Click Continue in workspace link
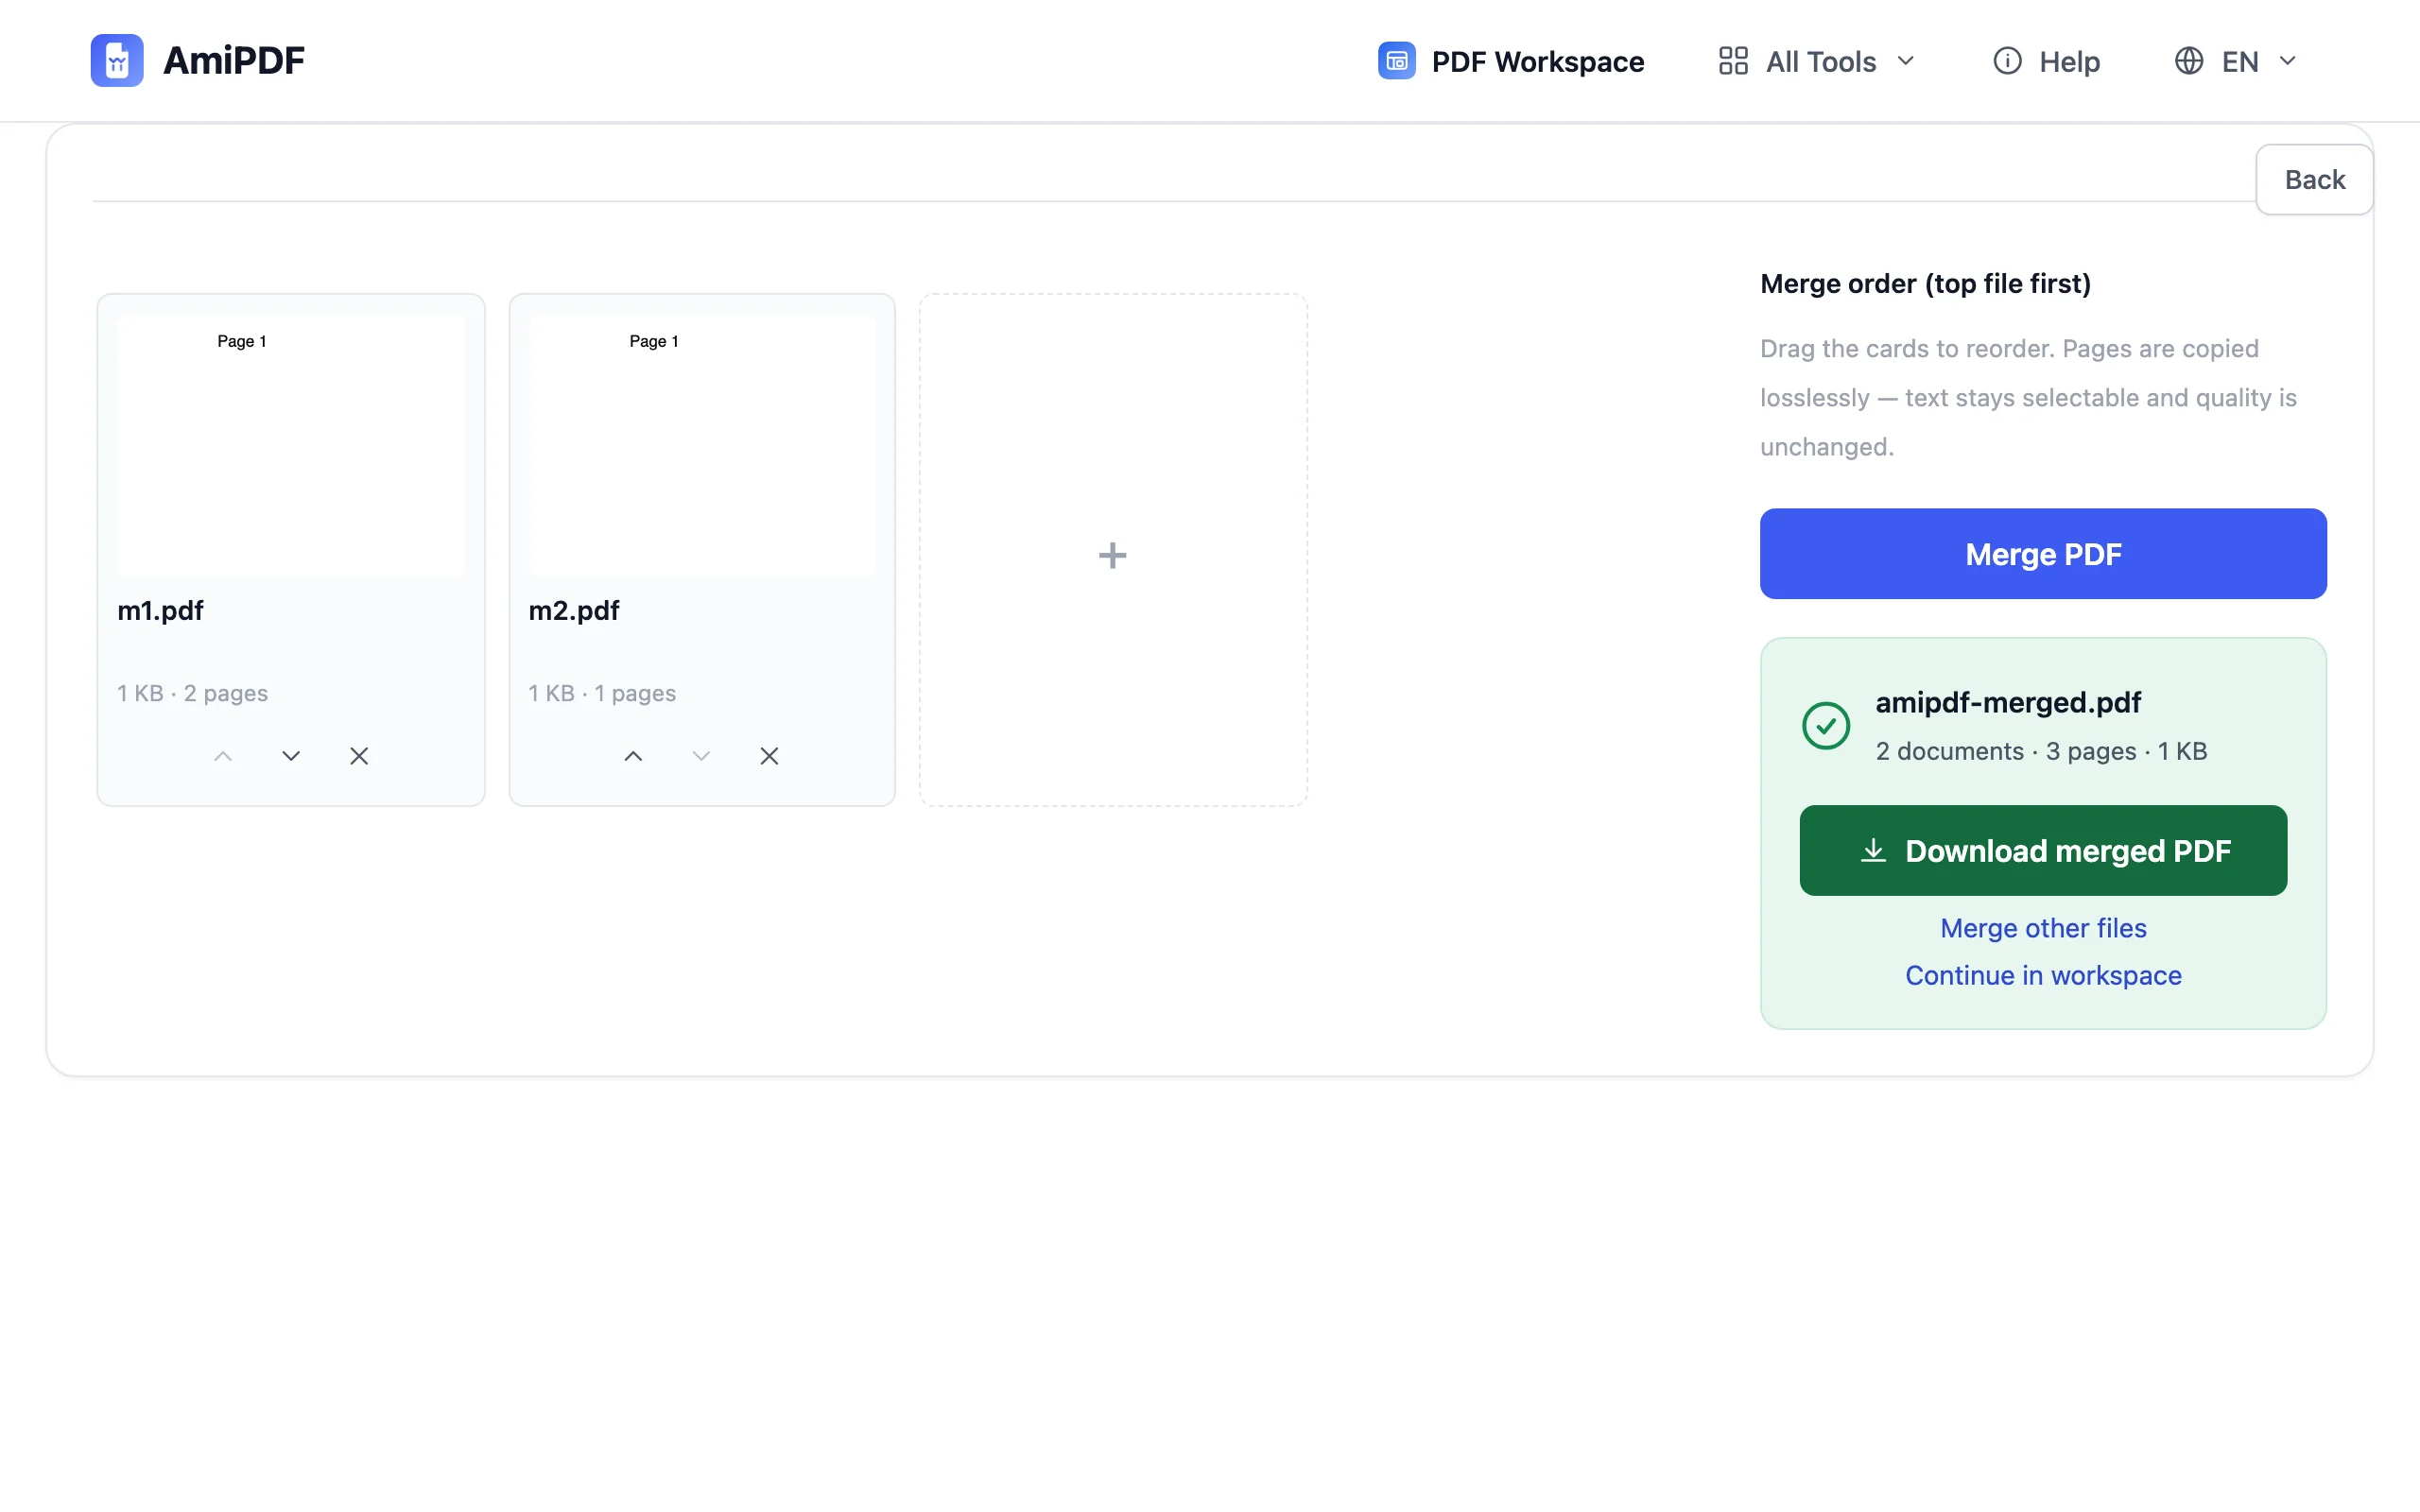 [2043, 975]
